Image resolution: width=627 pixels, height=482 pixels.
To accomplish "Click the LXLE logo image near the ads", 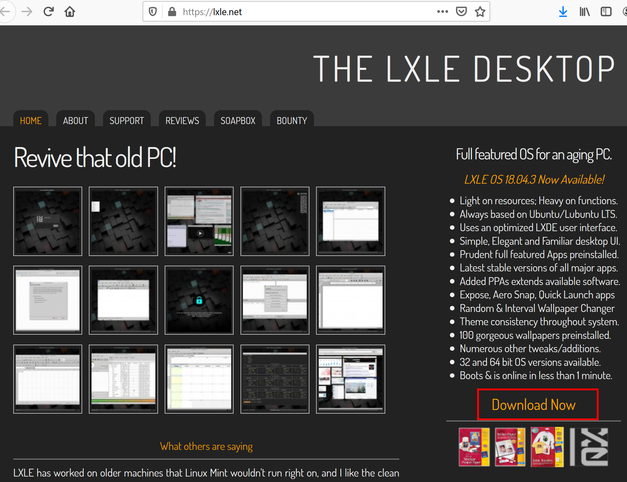I will [x=589, y=447].
